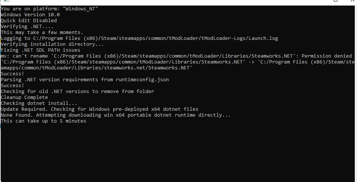Click the console window icon in title bar

point(6,1)
